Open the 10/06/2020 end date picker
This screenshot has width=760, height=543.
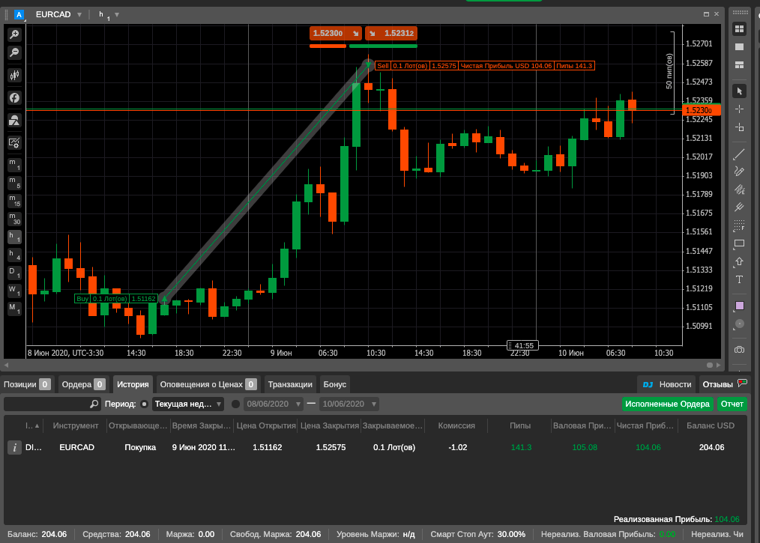[x=349, y=404]
